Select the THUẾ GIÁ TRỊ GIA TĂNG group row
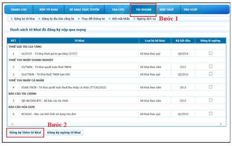 [x=116, y=47]
